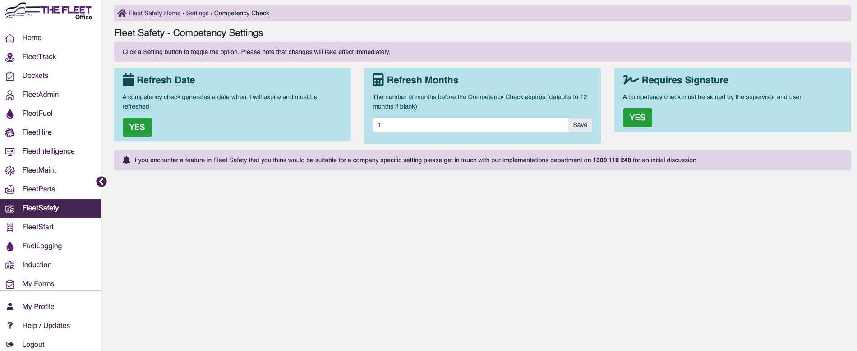Click the Refresh Months card title
The height and width of the screenshot is (351, 857).
[x=423, y=80]
